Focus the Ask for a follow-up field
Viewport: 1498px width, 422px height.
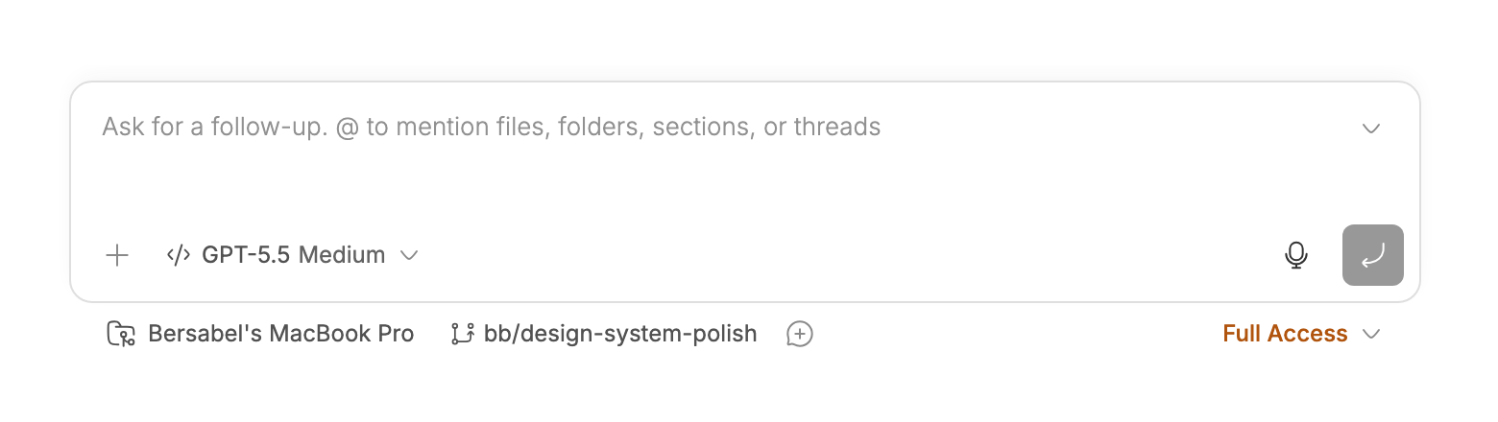[730, 153]
